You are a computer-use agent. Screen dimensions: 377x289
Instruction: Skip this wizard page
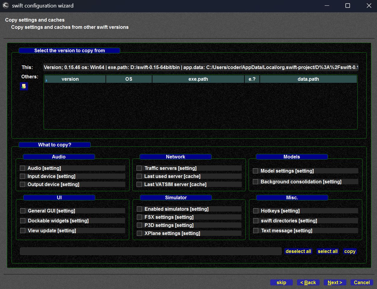(x=281, y=282)
